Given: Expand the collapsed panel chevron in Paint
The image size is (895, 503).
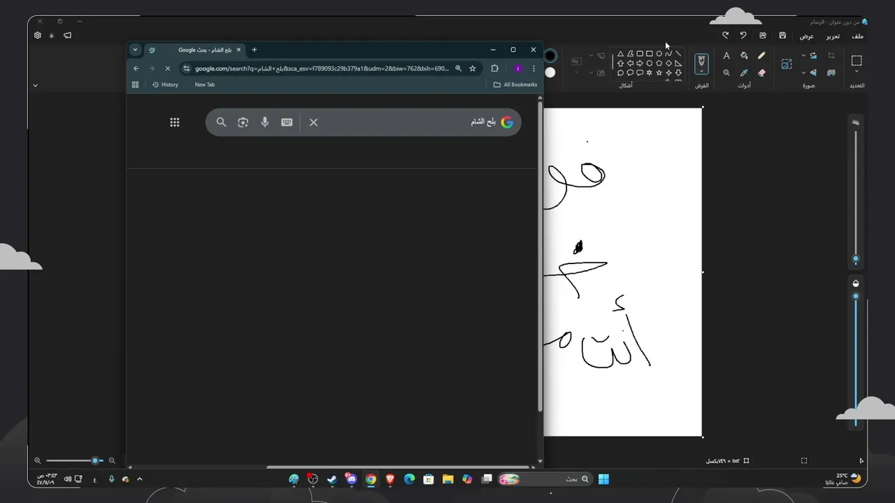Looking at the screenshot, I should point(35,86).
